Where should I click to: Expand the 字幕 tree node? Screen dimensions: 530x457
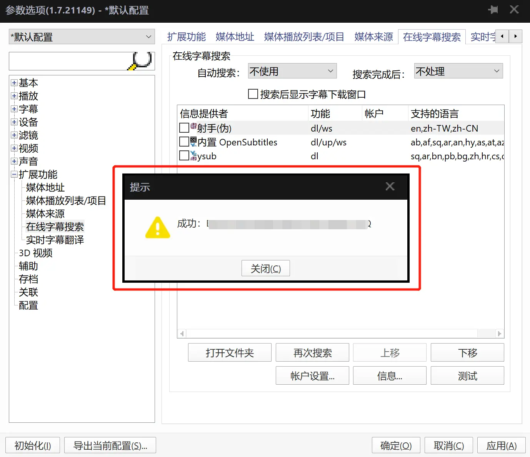pos(14,109)
